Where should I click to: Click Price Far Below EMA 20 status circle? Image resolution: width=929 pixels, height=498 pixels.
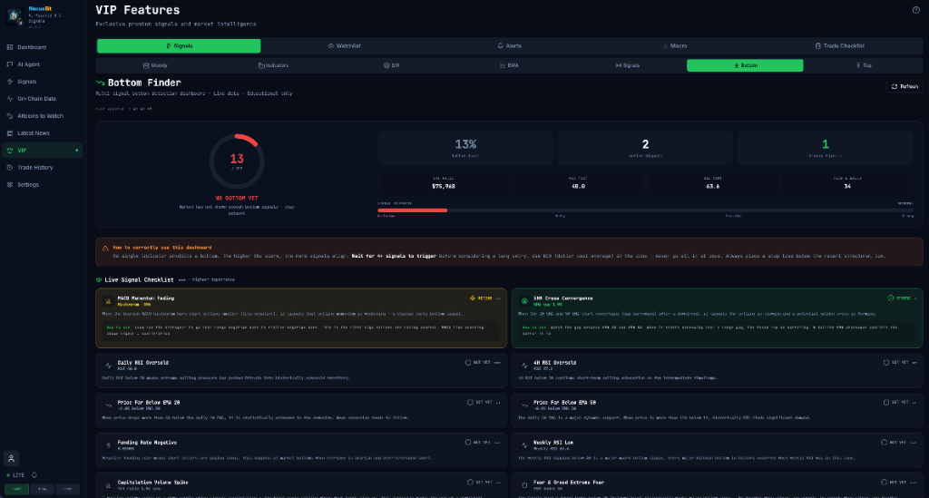(470, 402)
